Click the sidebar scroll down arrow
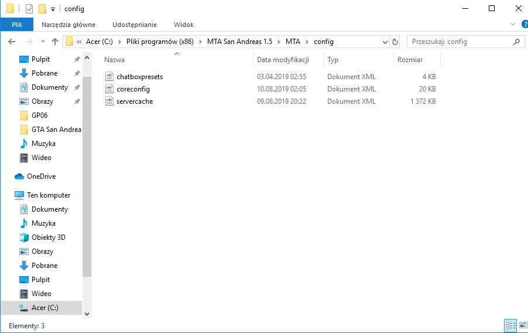Viewport: 528px width, 333px height. coord(87,314)
